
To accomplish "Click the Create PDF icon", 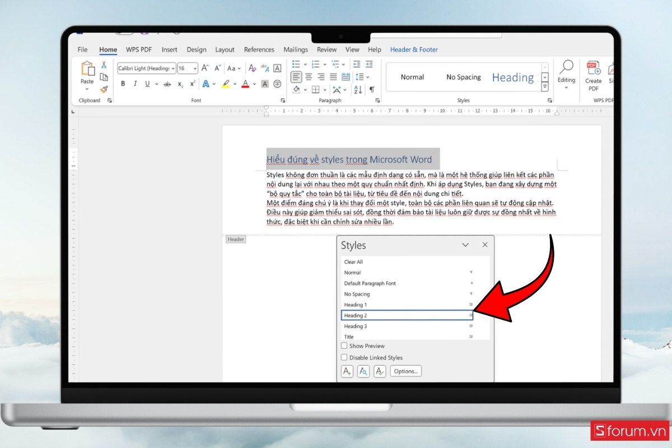I will click(x=593, y=77).
